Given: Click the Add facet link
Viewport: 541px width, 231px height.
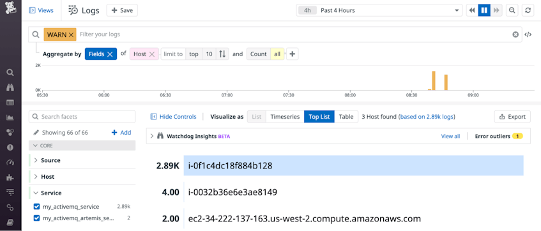Looking at the screenshot, I should tap(121, 132).
